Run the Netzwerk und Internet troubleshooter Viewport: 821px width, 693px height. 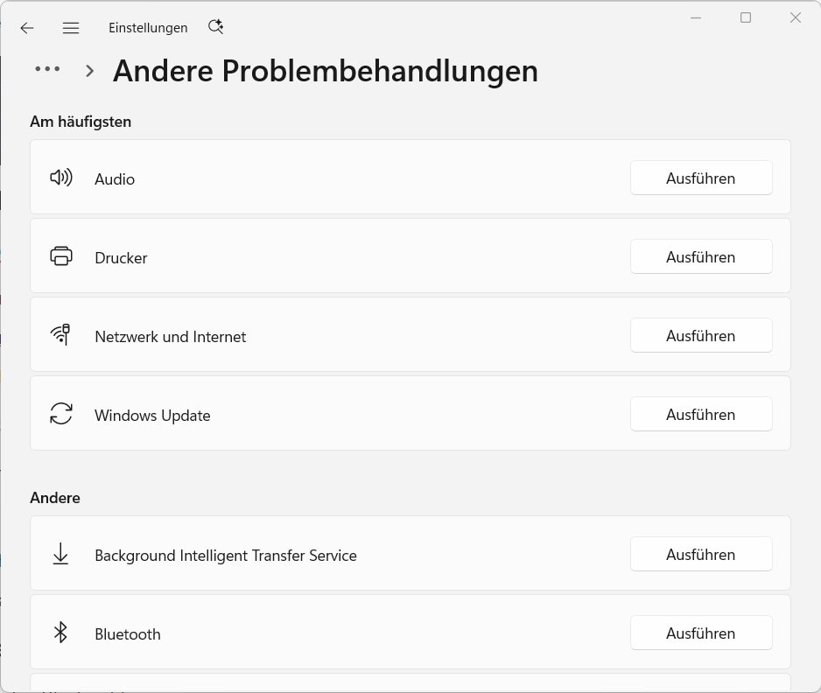700,335
